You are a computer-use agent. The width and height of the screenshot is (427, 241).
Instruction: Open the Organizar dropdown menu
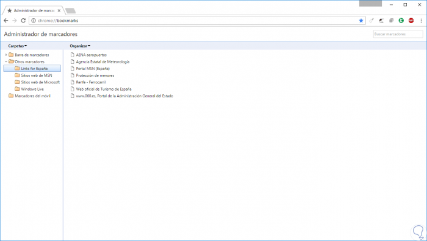(x=80, y=46)
